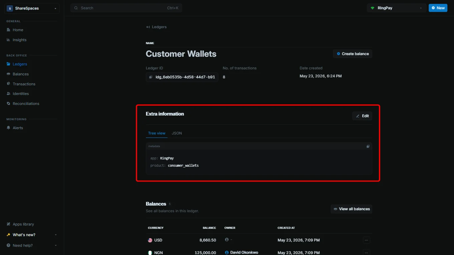Image resolution: width=454 pixels, height=255 pixels.
Task: Open the USD row more-options menu
Action: pos(367,240)
